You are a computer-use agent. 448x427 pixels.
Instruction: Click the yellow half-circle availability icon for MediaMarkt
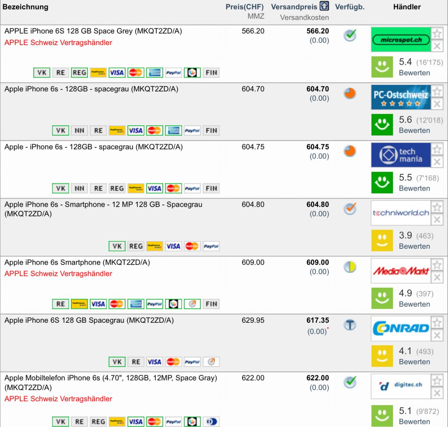[x=350, y=267]
